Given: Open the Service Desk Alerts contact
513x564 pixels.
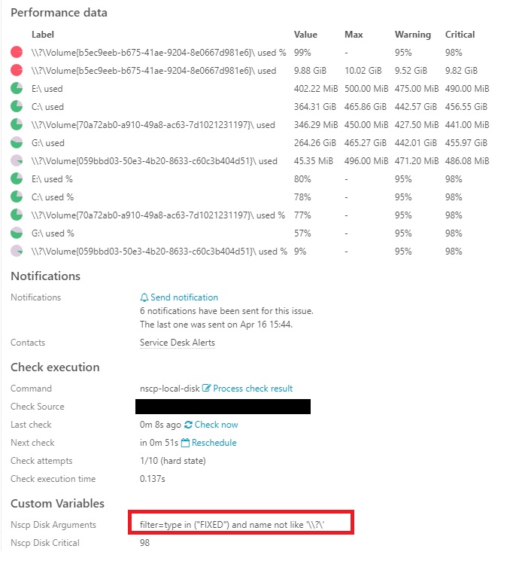Looking at the screenshot, I should 178,343.
